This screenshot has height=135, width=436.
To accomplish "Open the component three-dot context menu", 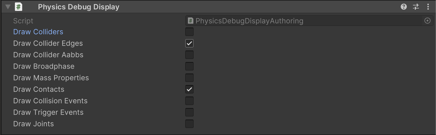I will (428, 7).
